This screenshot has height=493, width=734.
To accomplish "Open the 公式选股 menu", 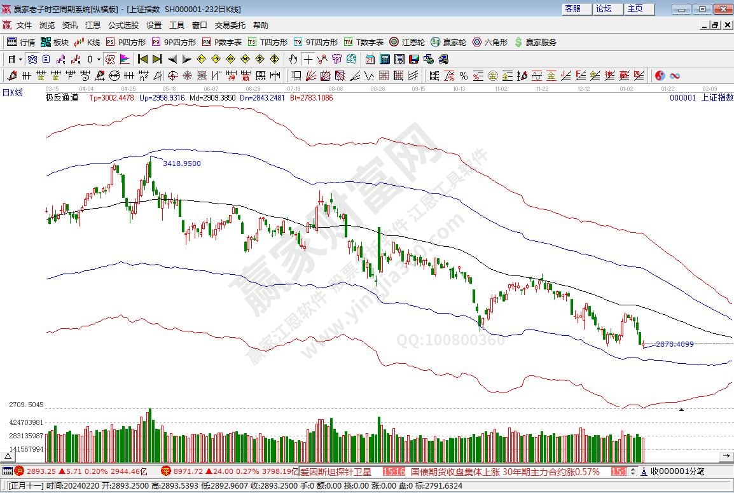I will 123,25.
